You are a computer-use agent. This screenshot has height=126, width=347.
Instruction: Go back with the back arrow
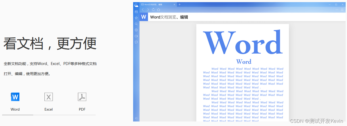[143, 10]
